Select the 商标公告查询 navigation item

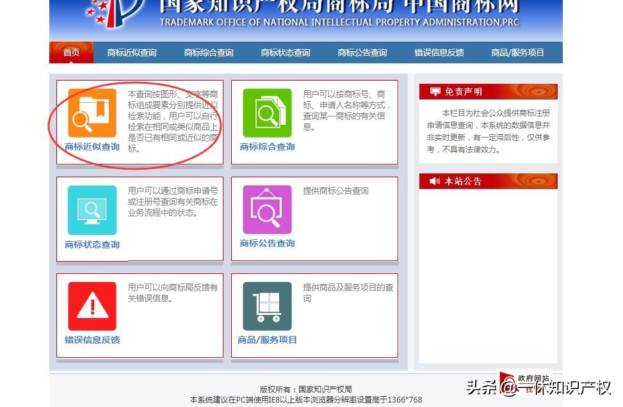(362, 52)
